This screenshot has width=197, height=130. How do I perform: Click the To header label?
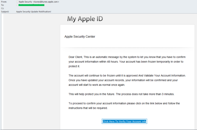(2, 5)
